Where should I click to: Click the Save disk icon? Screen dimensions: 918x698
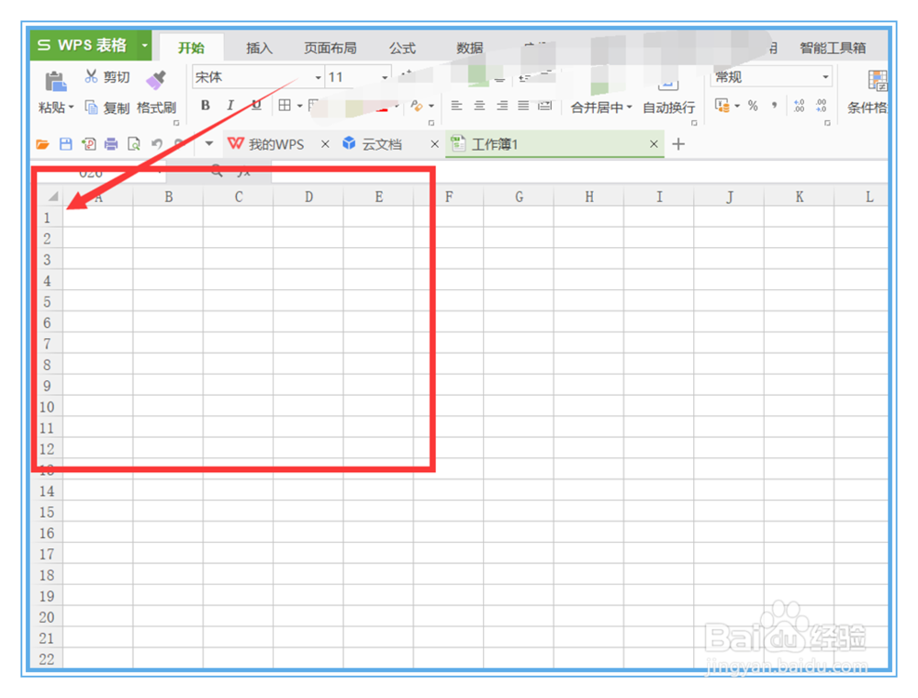pos(65,144)
